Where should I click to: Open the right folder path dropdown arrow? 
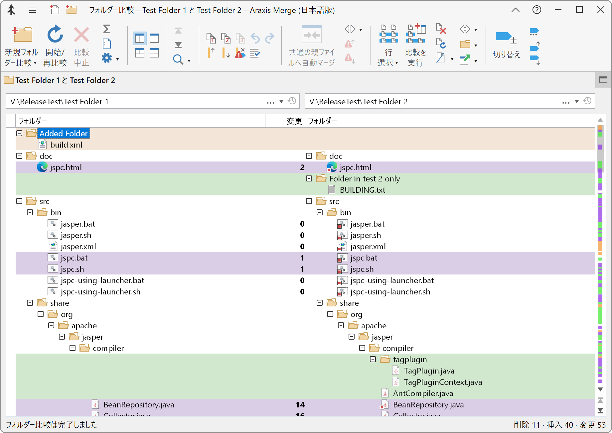tap(577, 101)
